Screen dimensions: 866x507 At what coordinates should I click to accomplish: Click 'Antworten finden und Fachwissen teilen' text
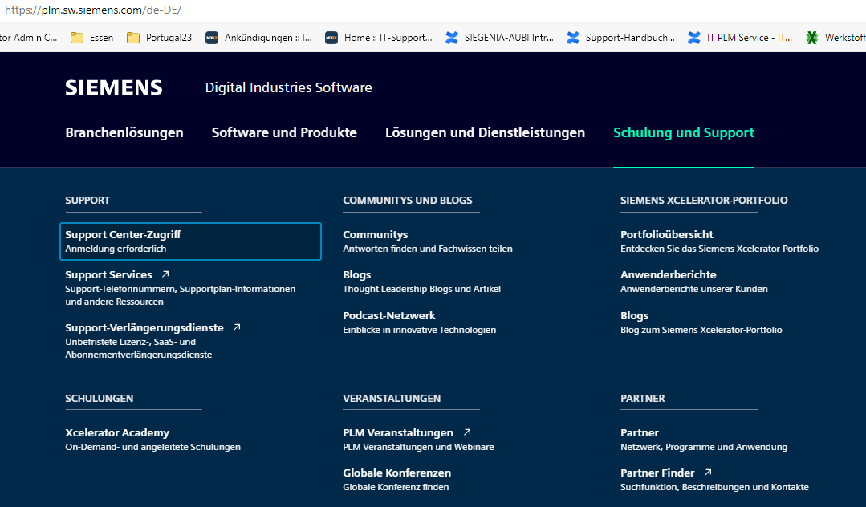pyautogui.click(x=428, y=249)
